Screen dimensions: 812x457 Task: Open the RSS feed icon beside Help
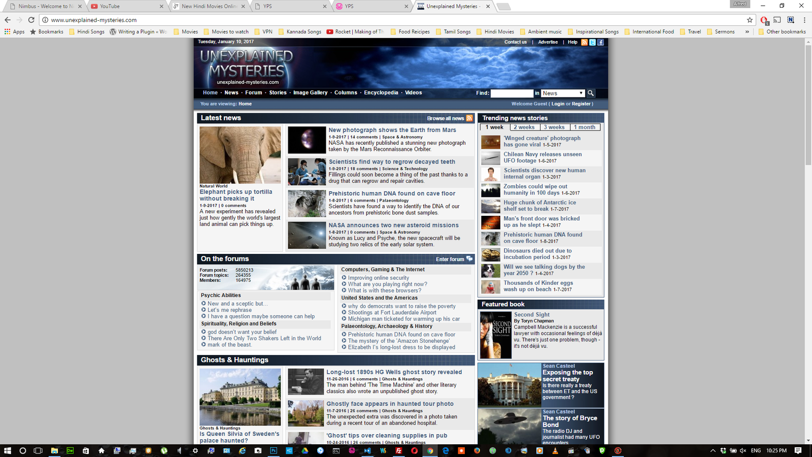click(x=584, y=42)
